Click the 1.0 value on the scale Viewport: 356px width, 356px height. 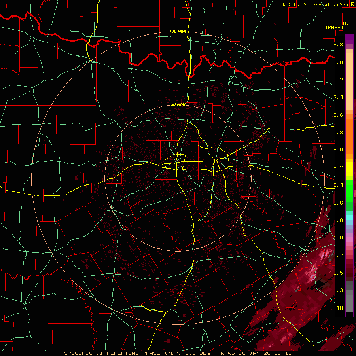(338, 238)
